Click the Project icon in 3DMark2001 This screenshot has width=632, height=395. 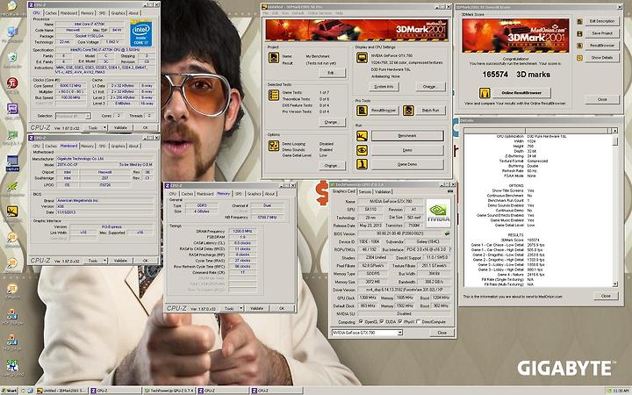tap(274, 58)
